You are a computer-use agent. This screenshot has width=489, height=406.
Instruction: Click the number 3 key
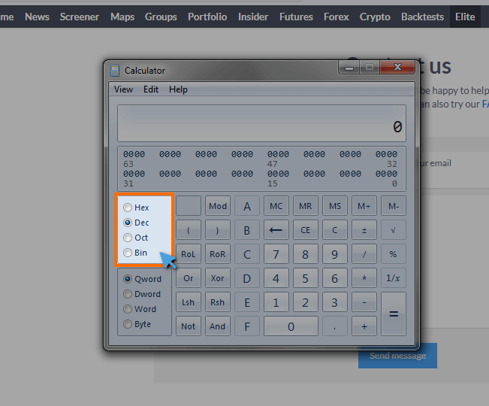335,302
